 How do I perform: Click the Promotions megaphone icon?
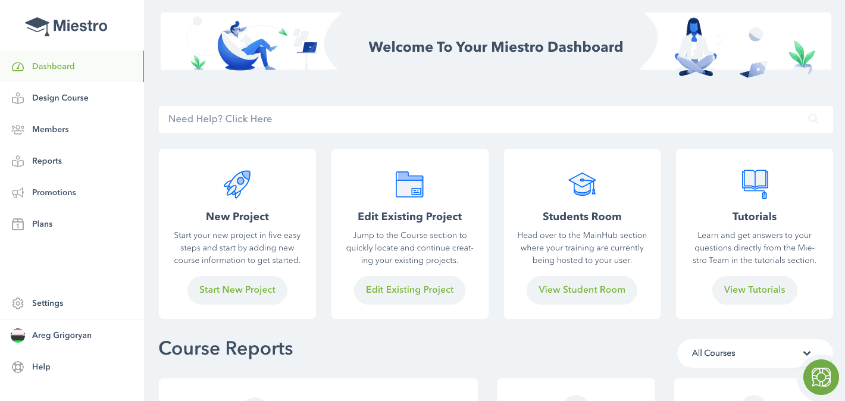point(18,193)
